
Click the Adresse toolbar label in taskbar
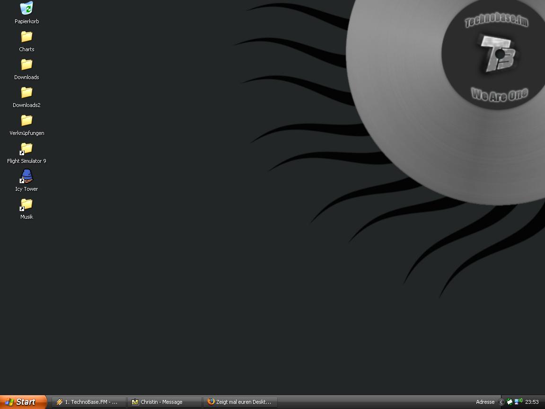pyautogui.click(x=485, y=402)
